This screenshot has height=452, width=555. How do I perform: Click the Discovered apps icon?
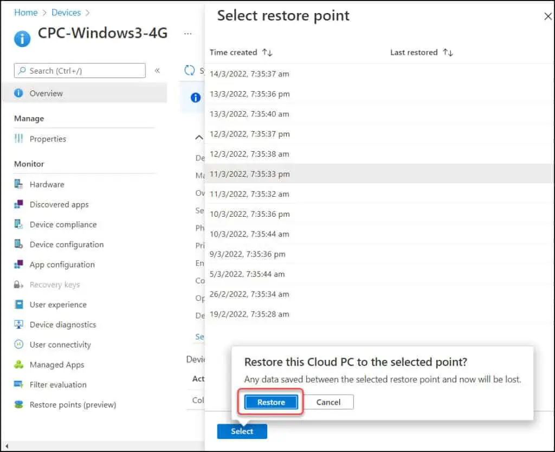click(x=18, y=204)
